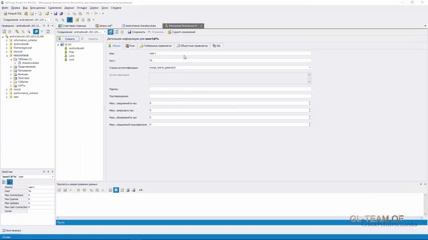Select the Представления folder in Explorer
Viewport: 428px width, 240px height.
pos(27,67)
